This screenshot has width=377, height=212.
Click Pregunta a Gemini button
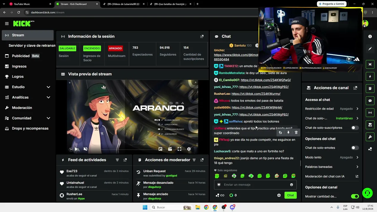click(x=331, y=4)
